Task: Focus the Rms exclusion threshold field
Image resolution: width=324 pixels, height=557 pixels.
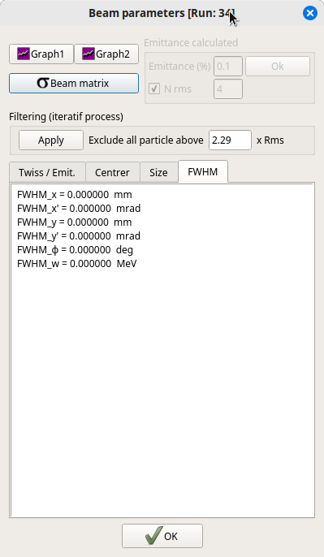Action: coord(231,140)
